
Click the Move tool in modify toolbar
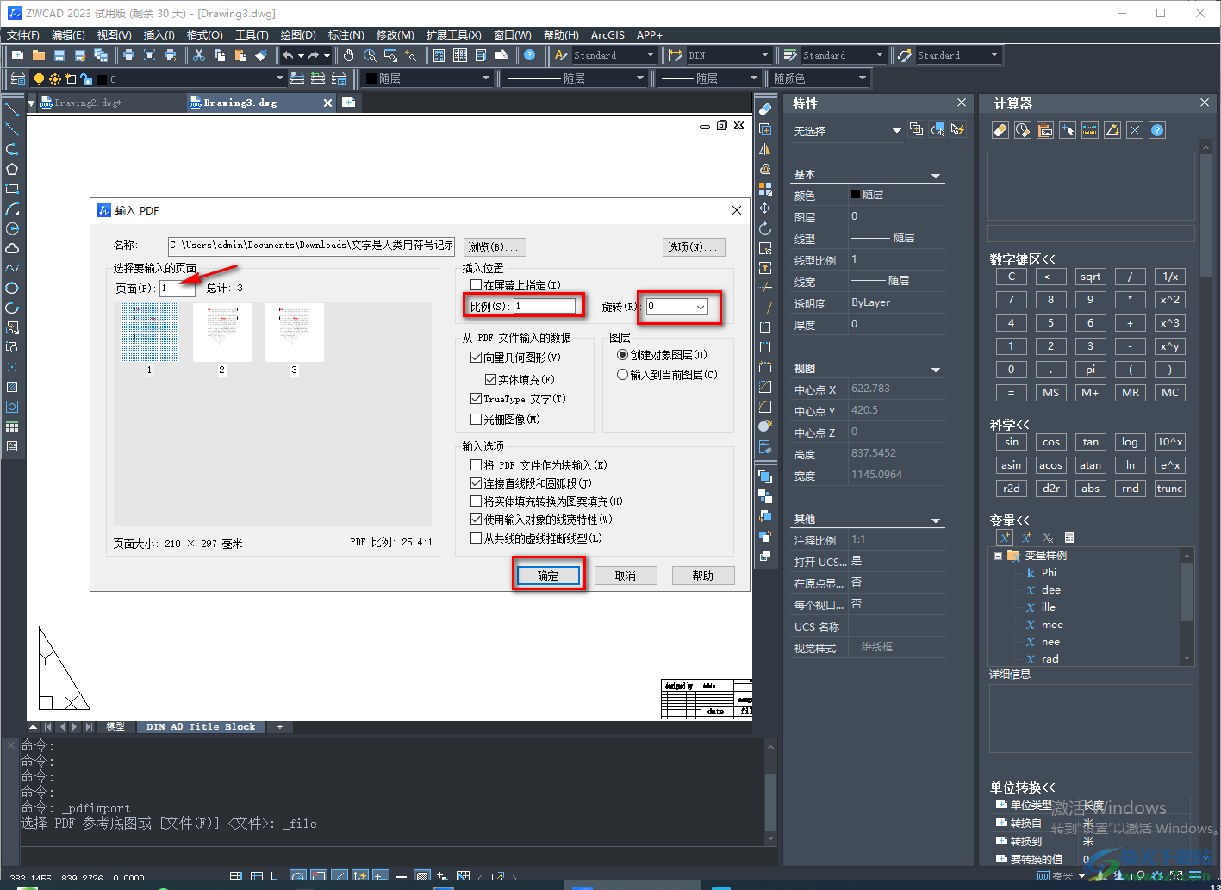765,208
